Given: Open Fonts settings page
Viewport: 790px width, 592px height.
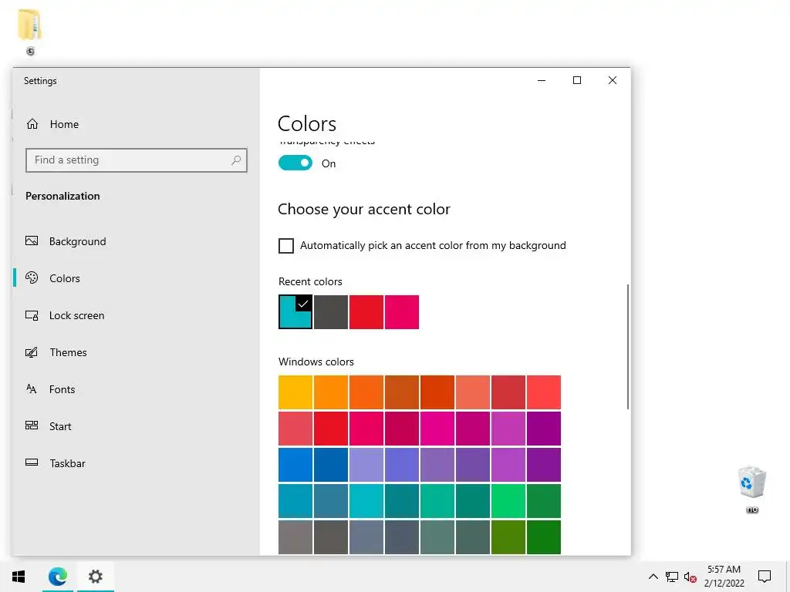Looking at the screenshot, I should tap(62, 389).
